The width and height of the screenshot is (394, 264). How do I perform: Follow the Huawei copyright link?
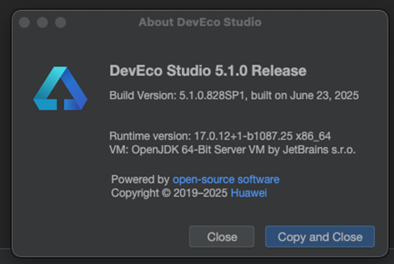point(248,193)
